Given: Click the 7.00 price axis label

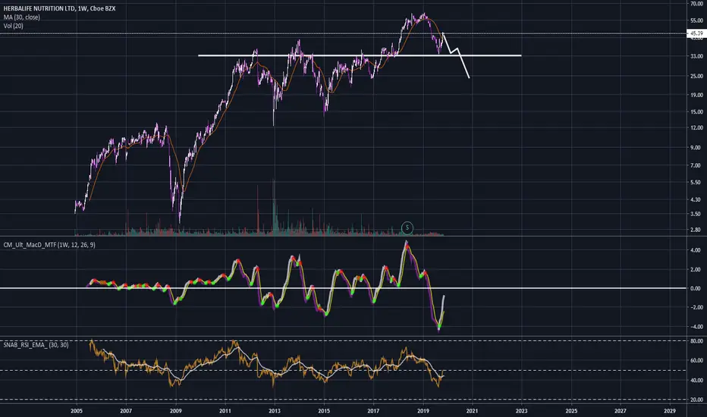Looking at the screenshot, I should click(x=697, y=166).
